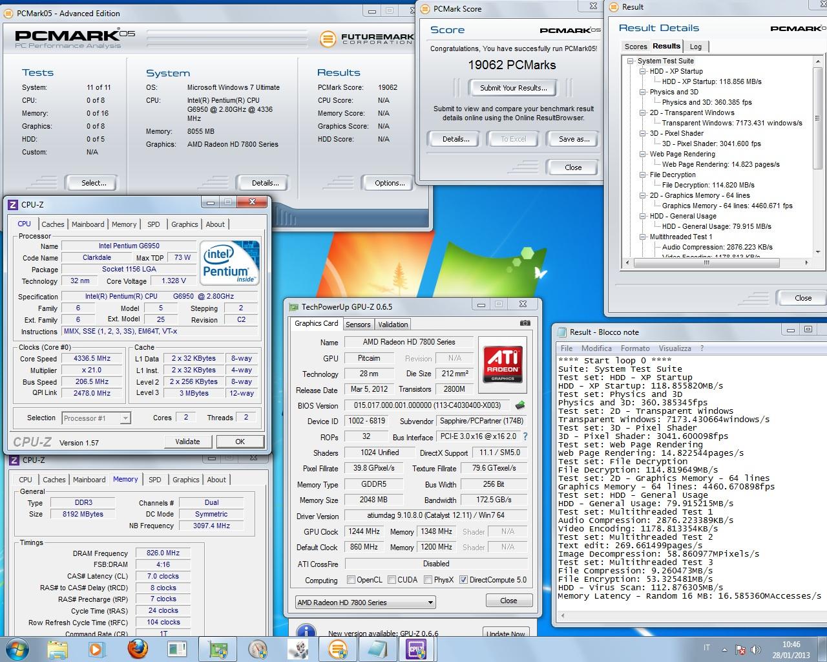Open the AMD Radeon HD 7800 Series dropdown

(365, 603)
